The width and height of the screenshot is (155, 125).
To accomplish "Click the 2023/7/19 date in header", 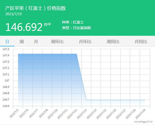I will pos(13,14).
